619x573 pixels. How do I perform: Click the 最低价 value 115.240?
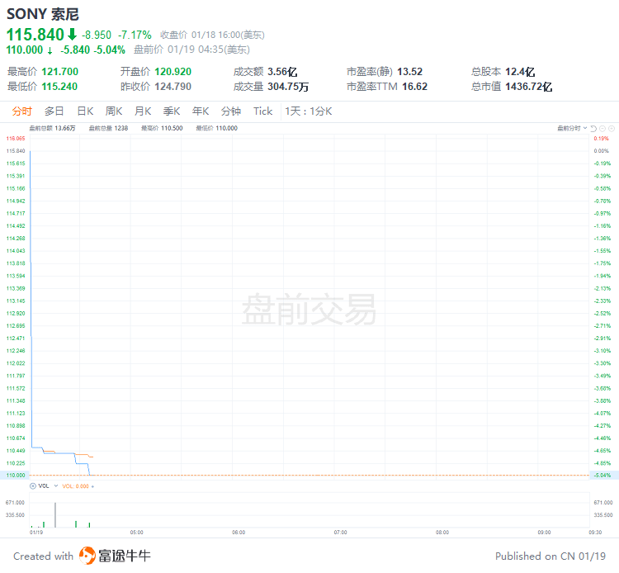pyautogui.click(x=59, y=87)
